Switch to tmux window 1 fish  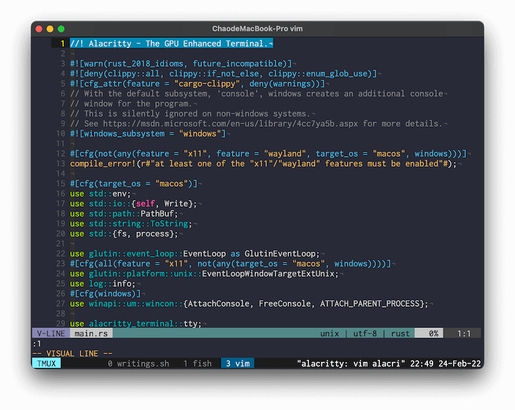point(197,364)
